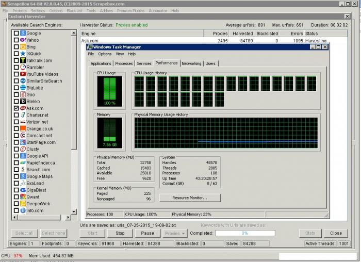Click the Orange.co.uk icon
This screenshot has width=361, height=262.
[x=23, y=128]
